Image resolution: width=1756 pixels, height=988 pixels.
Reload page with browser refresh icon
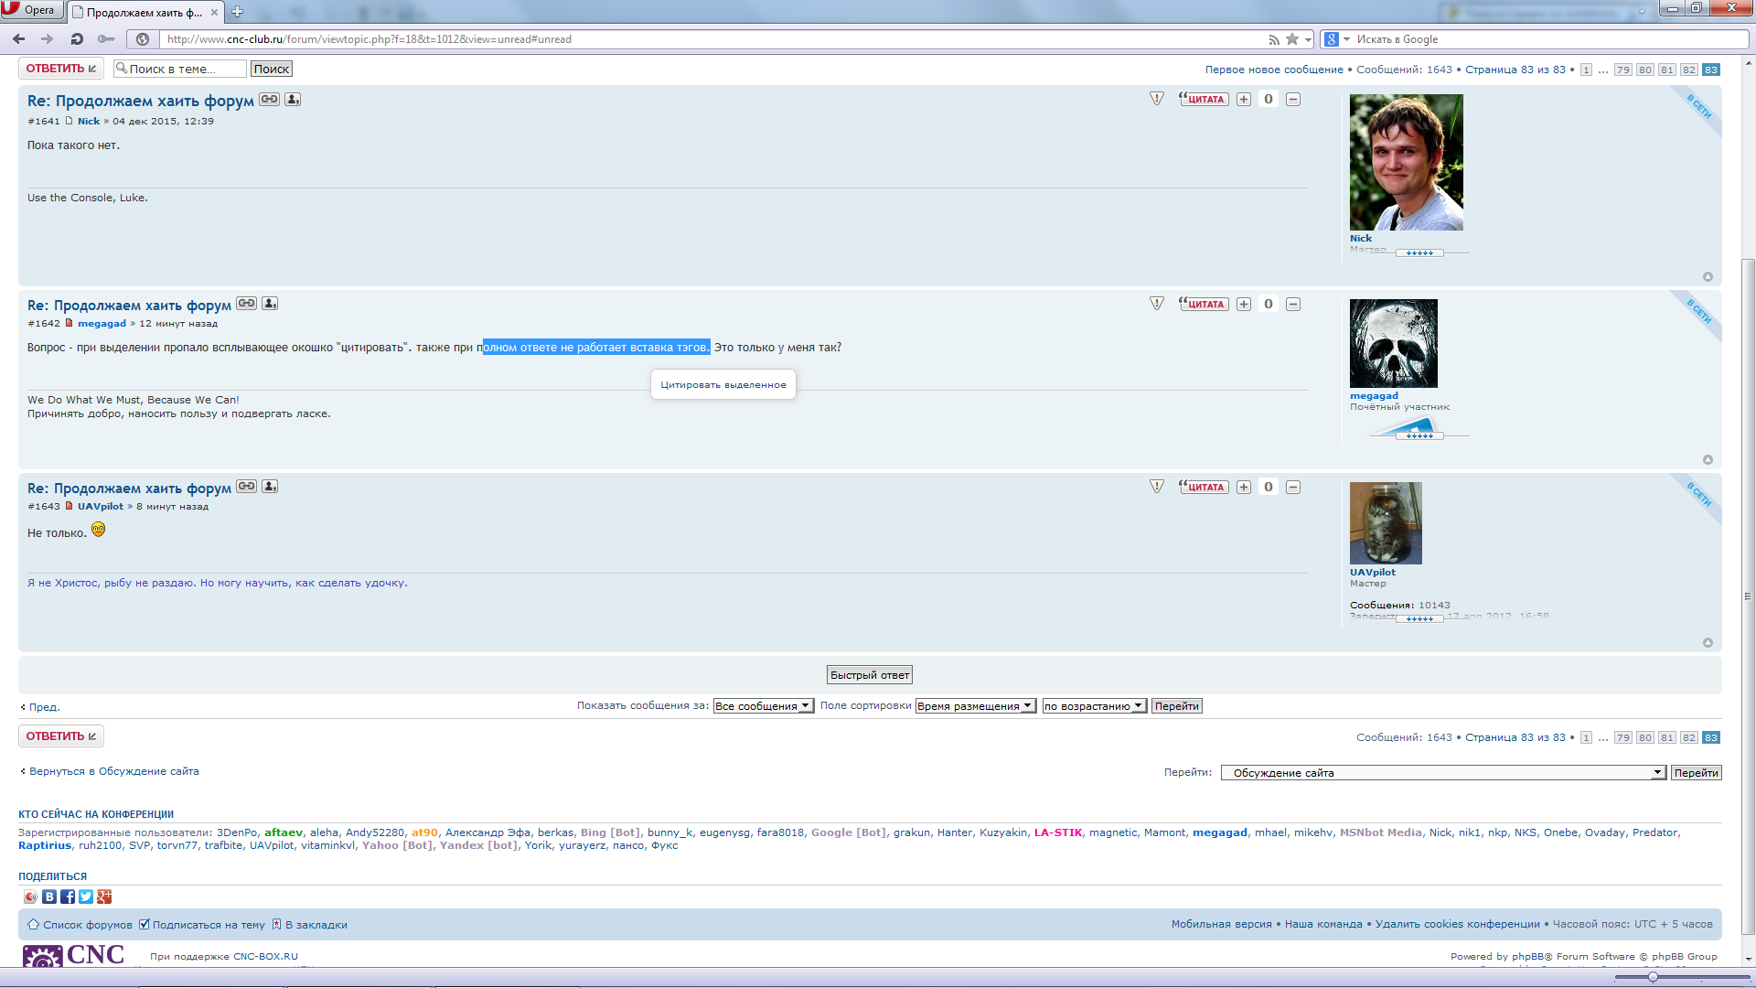77,39
